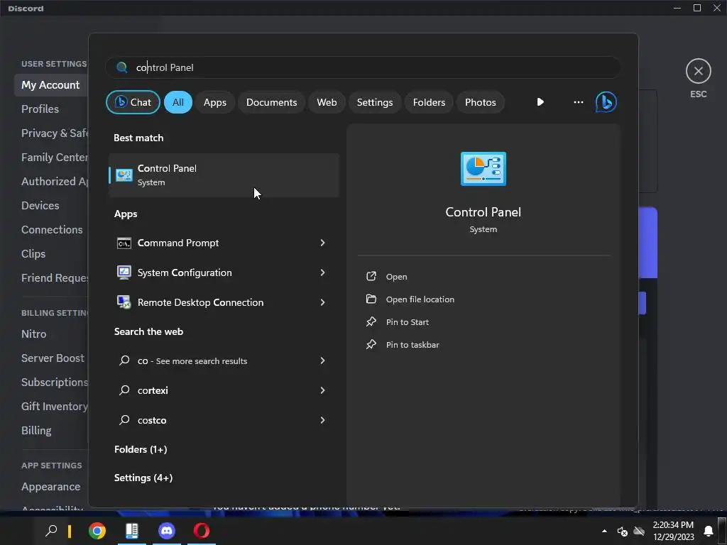
Task: Choose Pin to Start
Action: 407,322
